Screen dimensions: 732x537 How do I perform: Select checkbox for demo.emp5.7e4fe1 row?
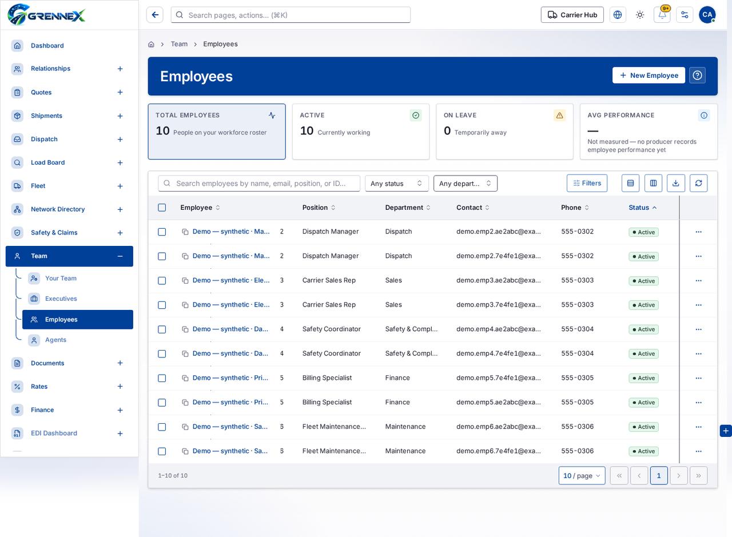click(x=162, y=378)
